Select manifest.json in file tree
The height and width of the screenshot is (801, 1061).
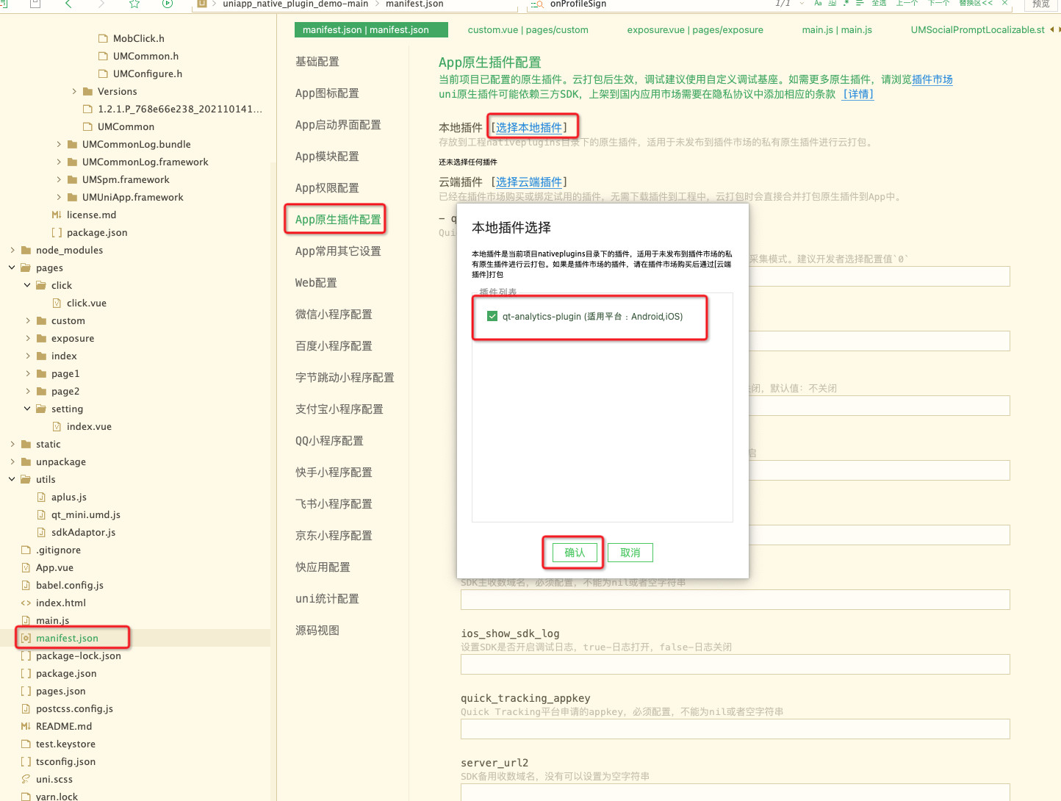[67, 638]
